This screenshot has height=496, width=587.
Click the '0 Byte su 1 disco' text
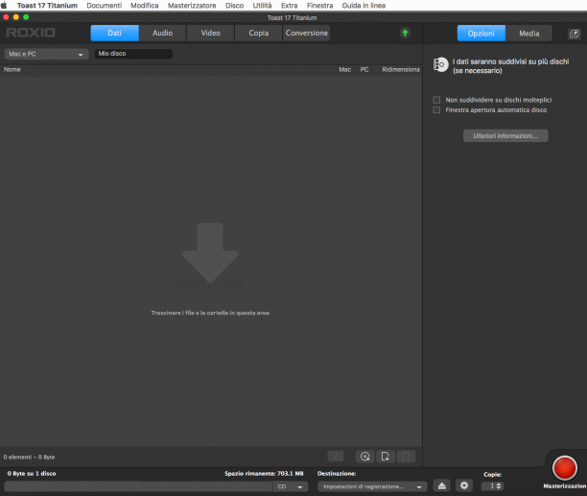(x=32, y=474)
